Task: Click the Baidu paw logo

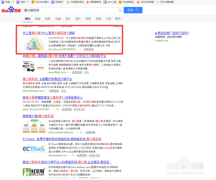Action: click(x=11, y=9)
